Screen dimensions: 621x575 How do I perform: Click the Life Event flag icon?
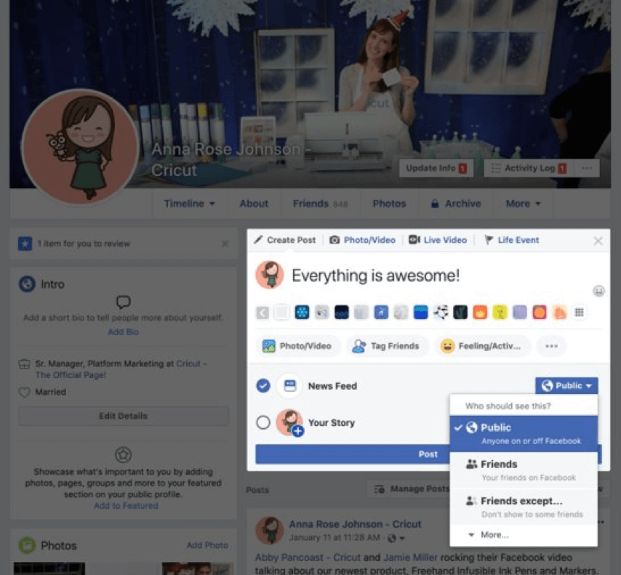click(x=489, y=240)
